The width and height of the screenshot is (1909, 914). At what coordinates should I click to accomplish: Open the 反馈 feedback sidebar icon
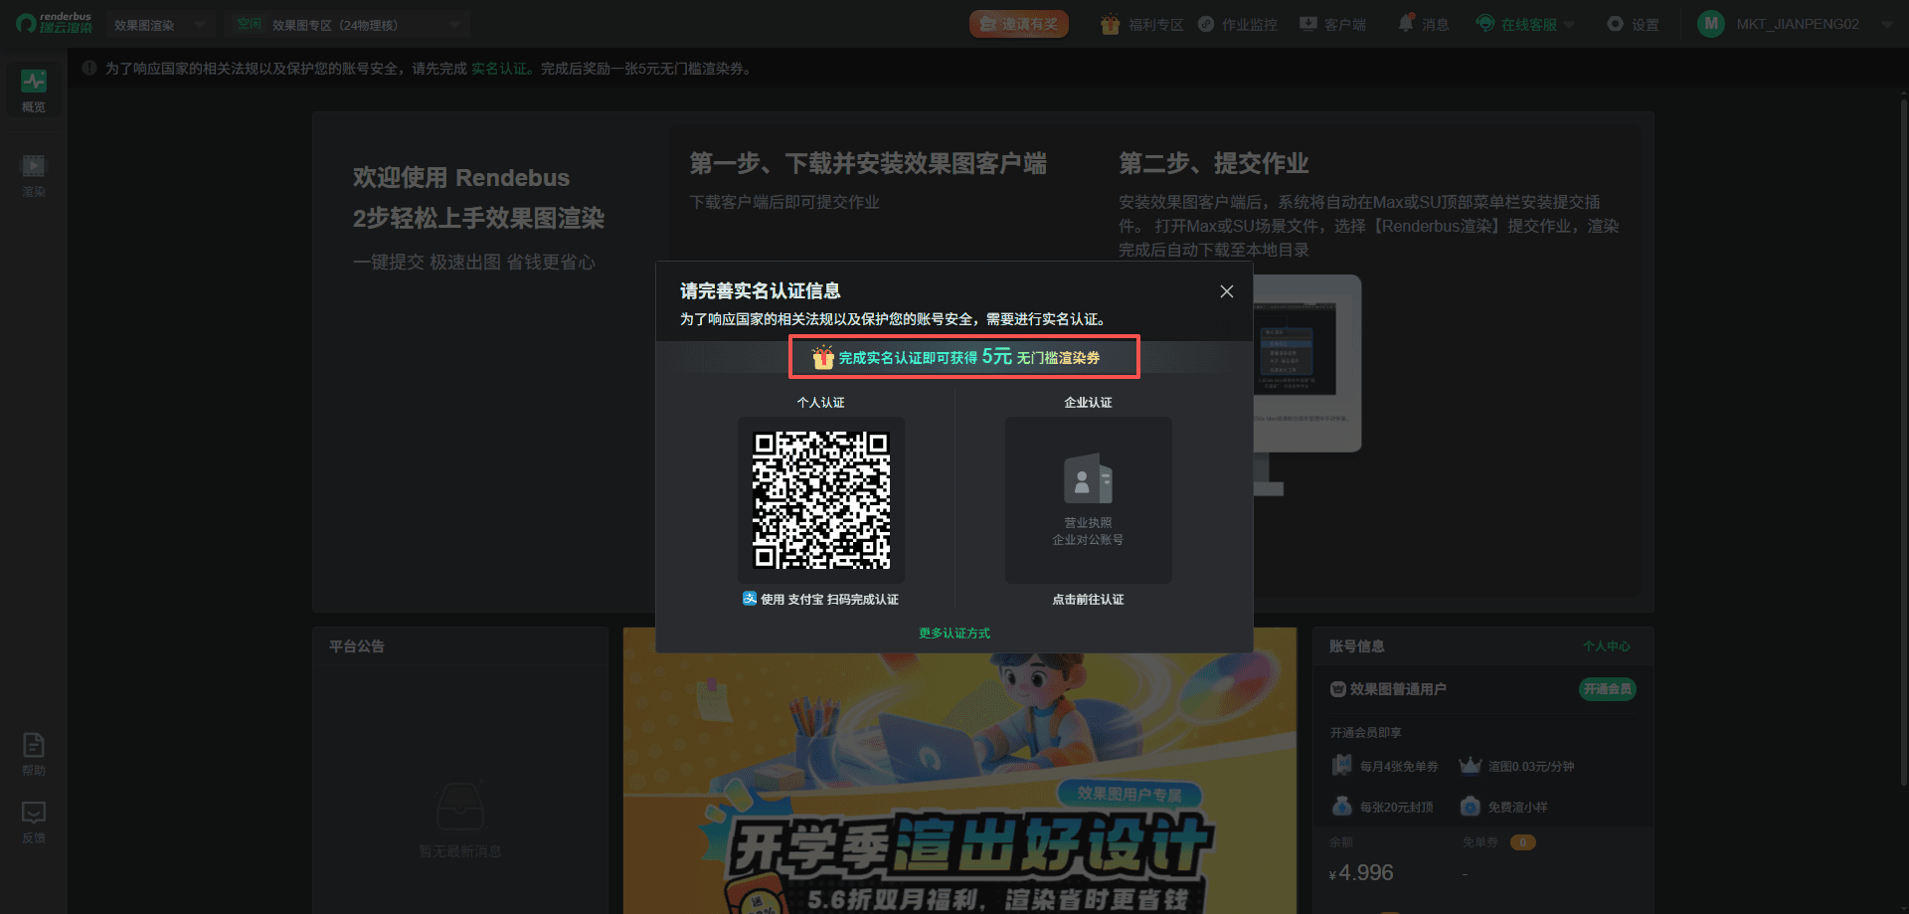pos(34,823)
